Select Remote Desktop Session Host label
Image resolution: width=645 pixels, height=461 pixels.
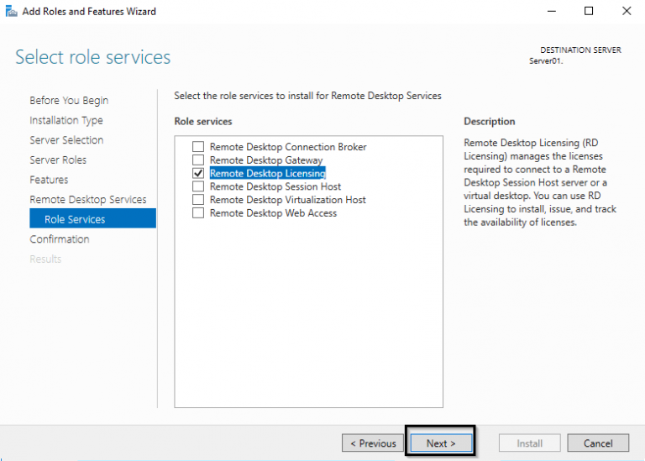click(x=275, y=186)
